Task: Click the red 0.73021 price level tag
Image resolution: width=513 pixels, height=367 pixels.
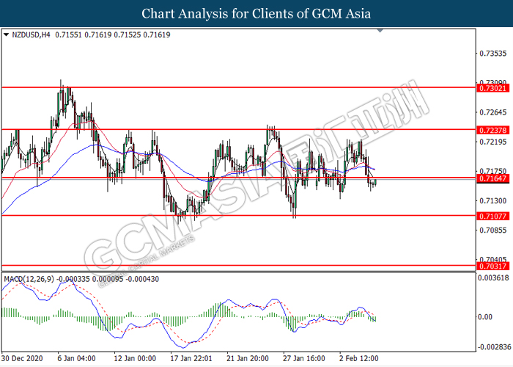Action: (493, 88)
